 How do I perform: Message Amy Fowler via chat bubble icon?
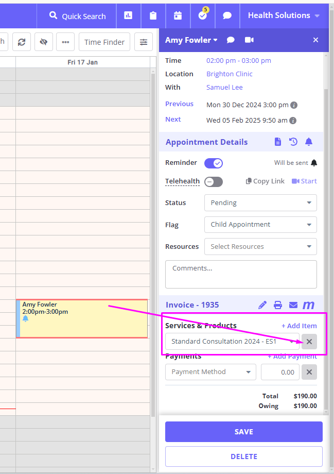click(231, 40)
